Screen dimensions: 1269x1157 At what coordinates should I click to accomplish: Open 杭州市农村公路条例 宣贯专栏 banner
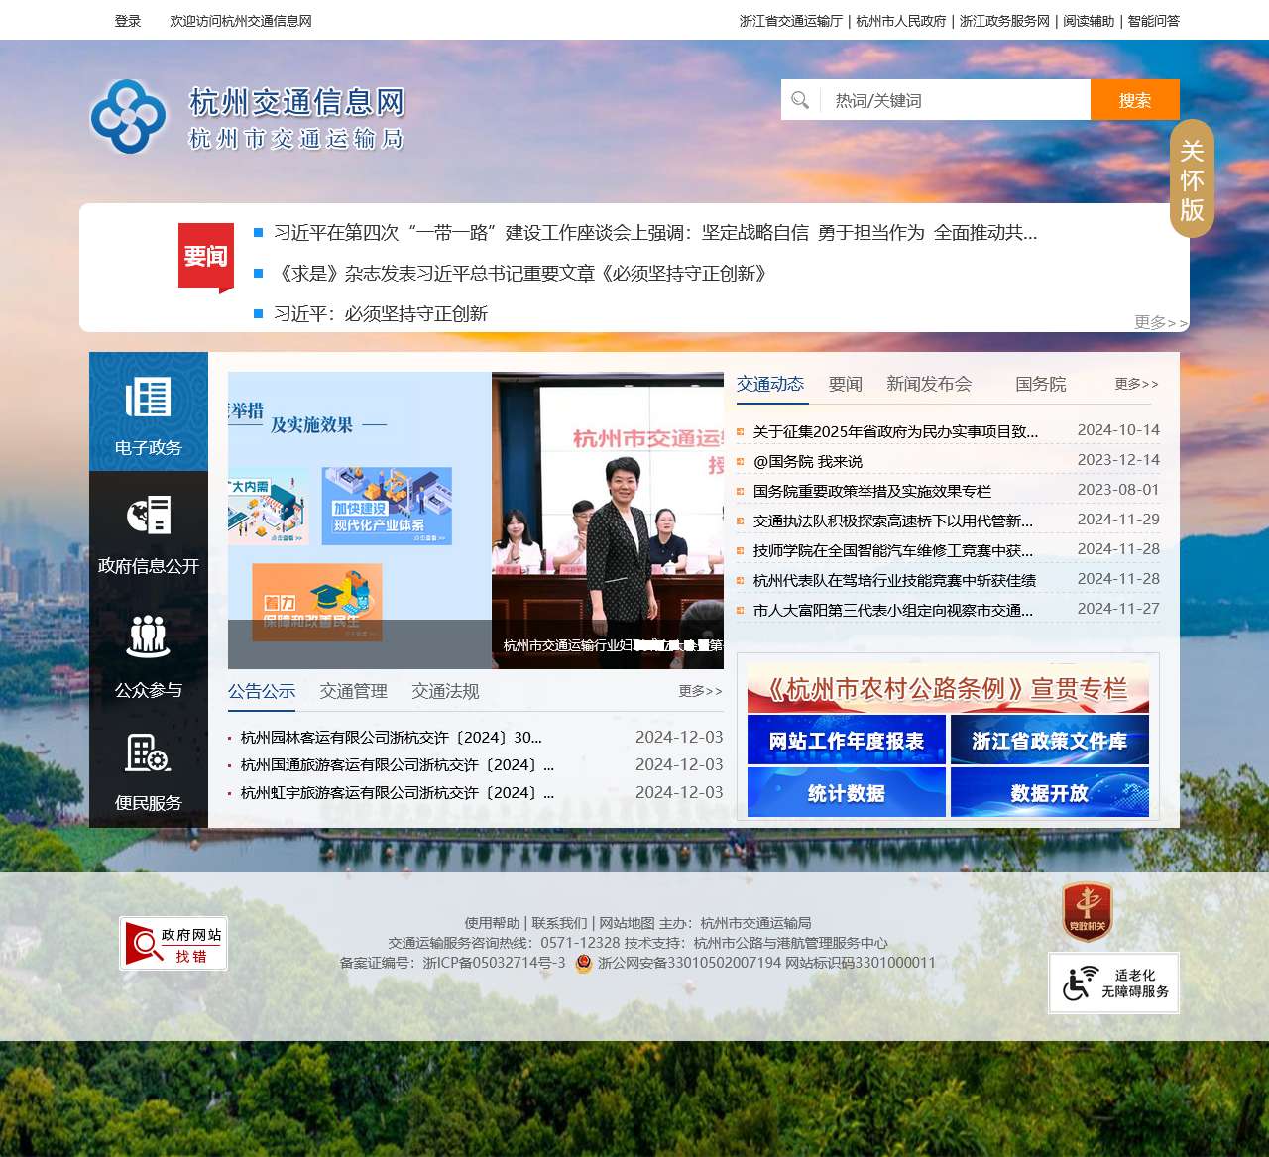(948, 688)
